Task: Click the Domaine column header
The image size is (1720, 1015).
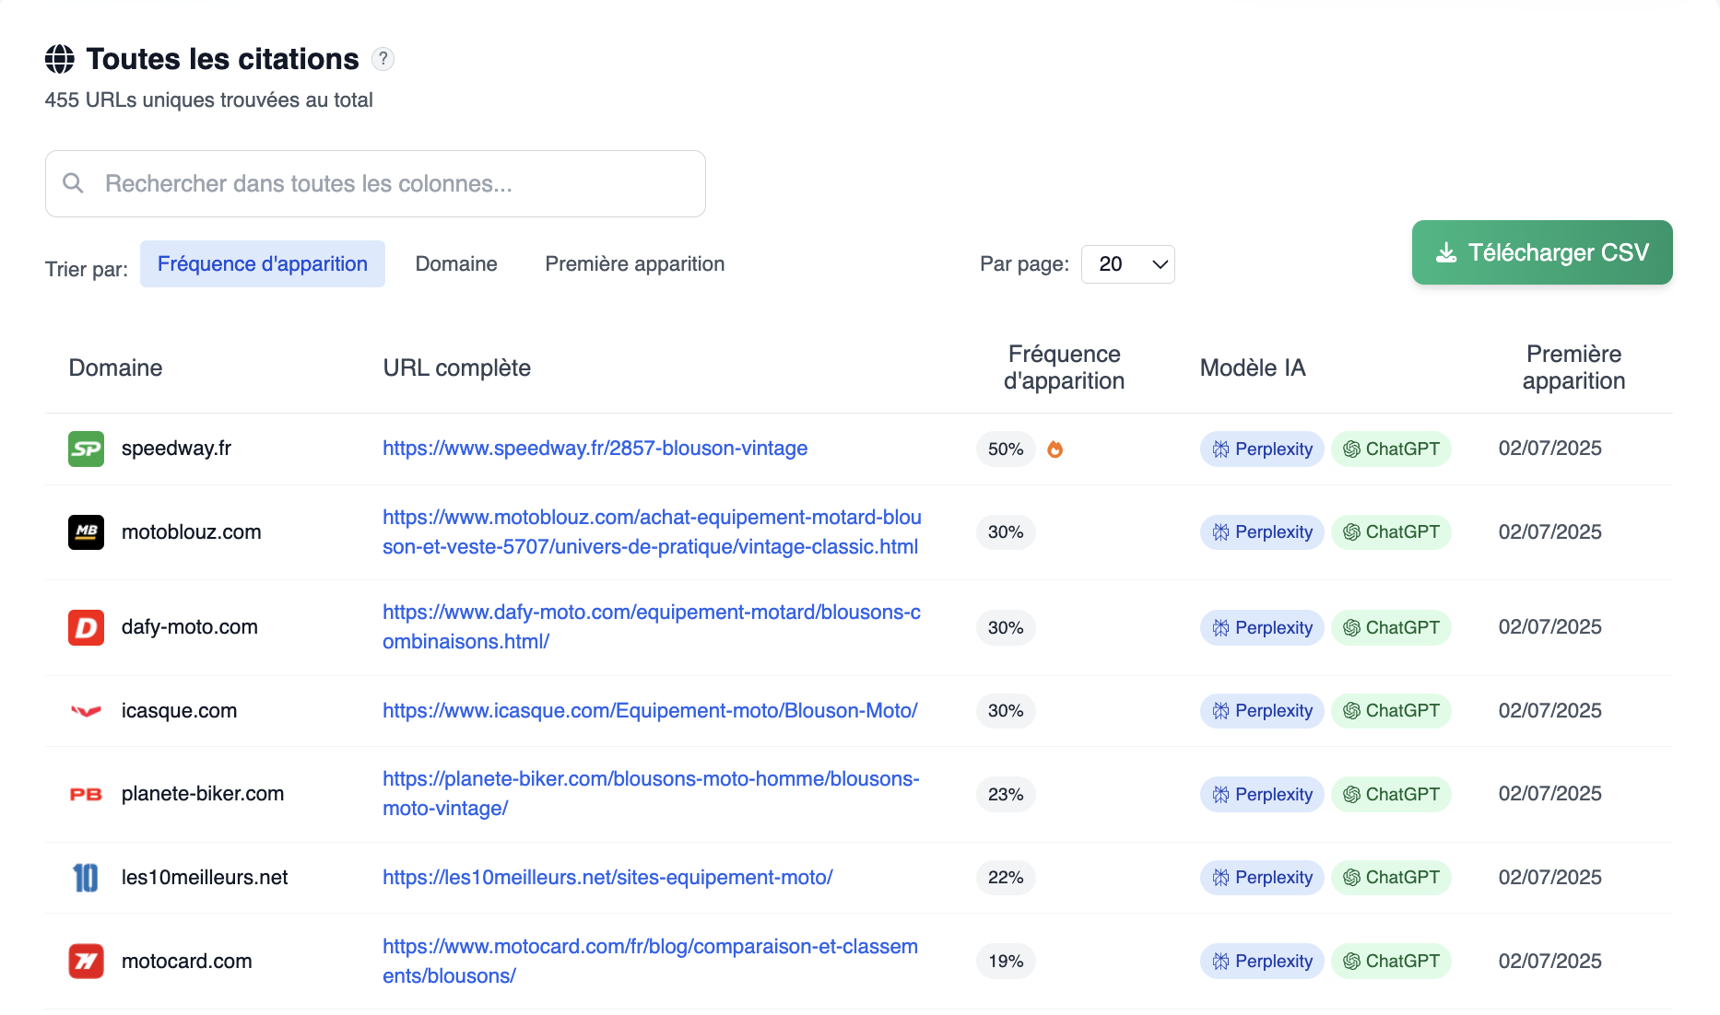Action: click(115, 368)
